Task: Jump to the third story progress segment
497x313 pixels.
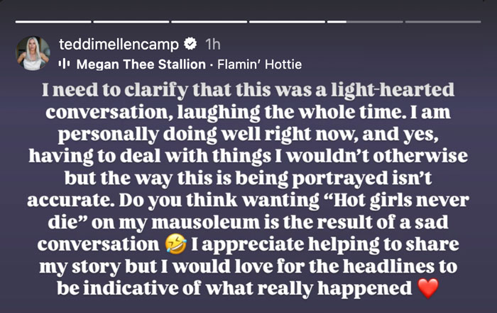Action: coord(209,22)
